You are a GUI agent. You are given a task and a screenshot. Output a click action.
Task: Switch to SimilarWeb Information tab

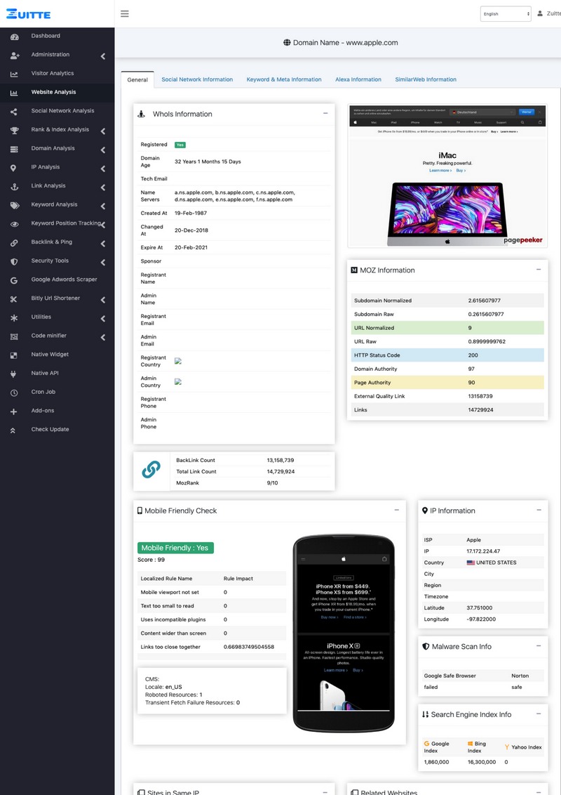pos(426,79)
